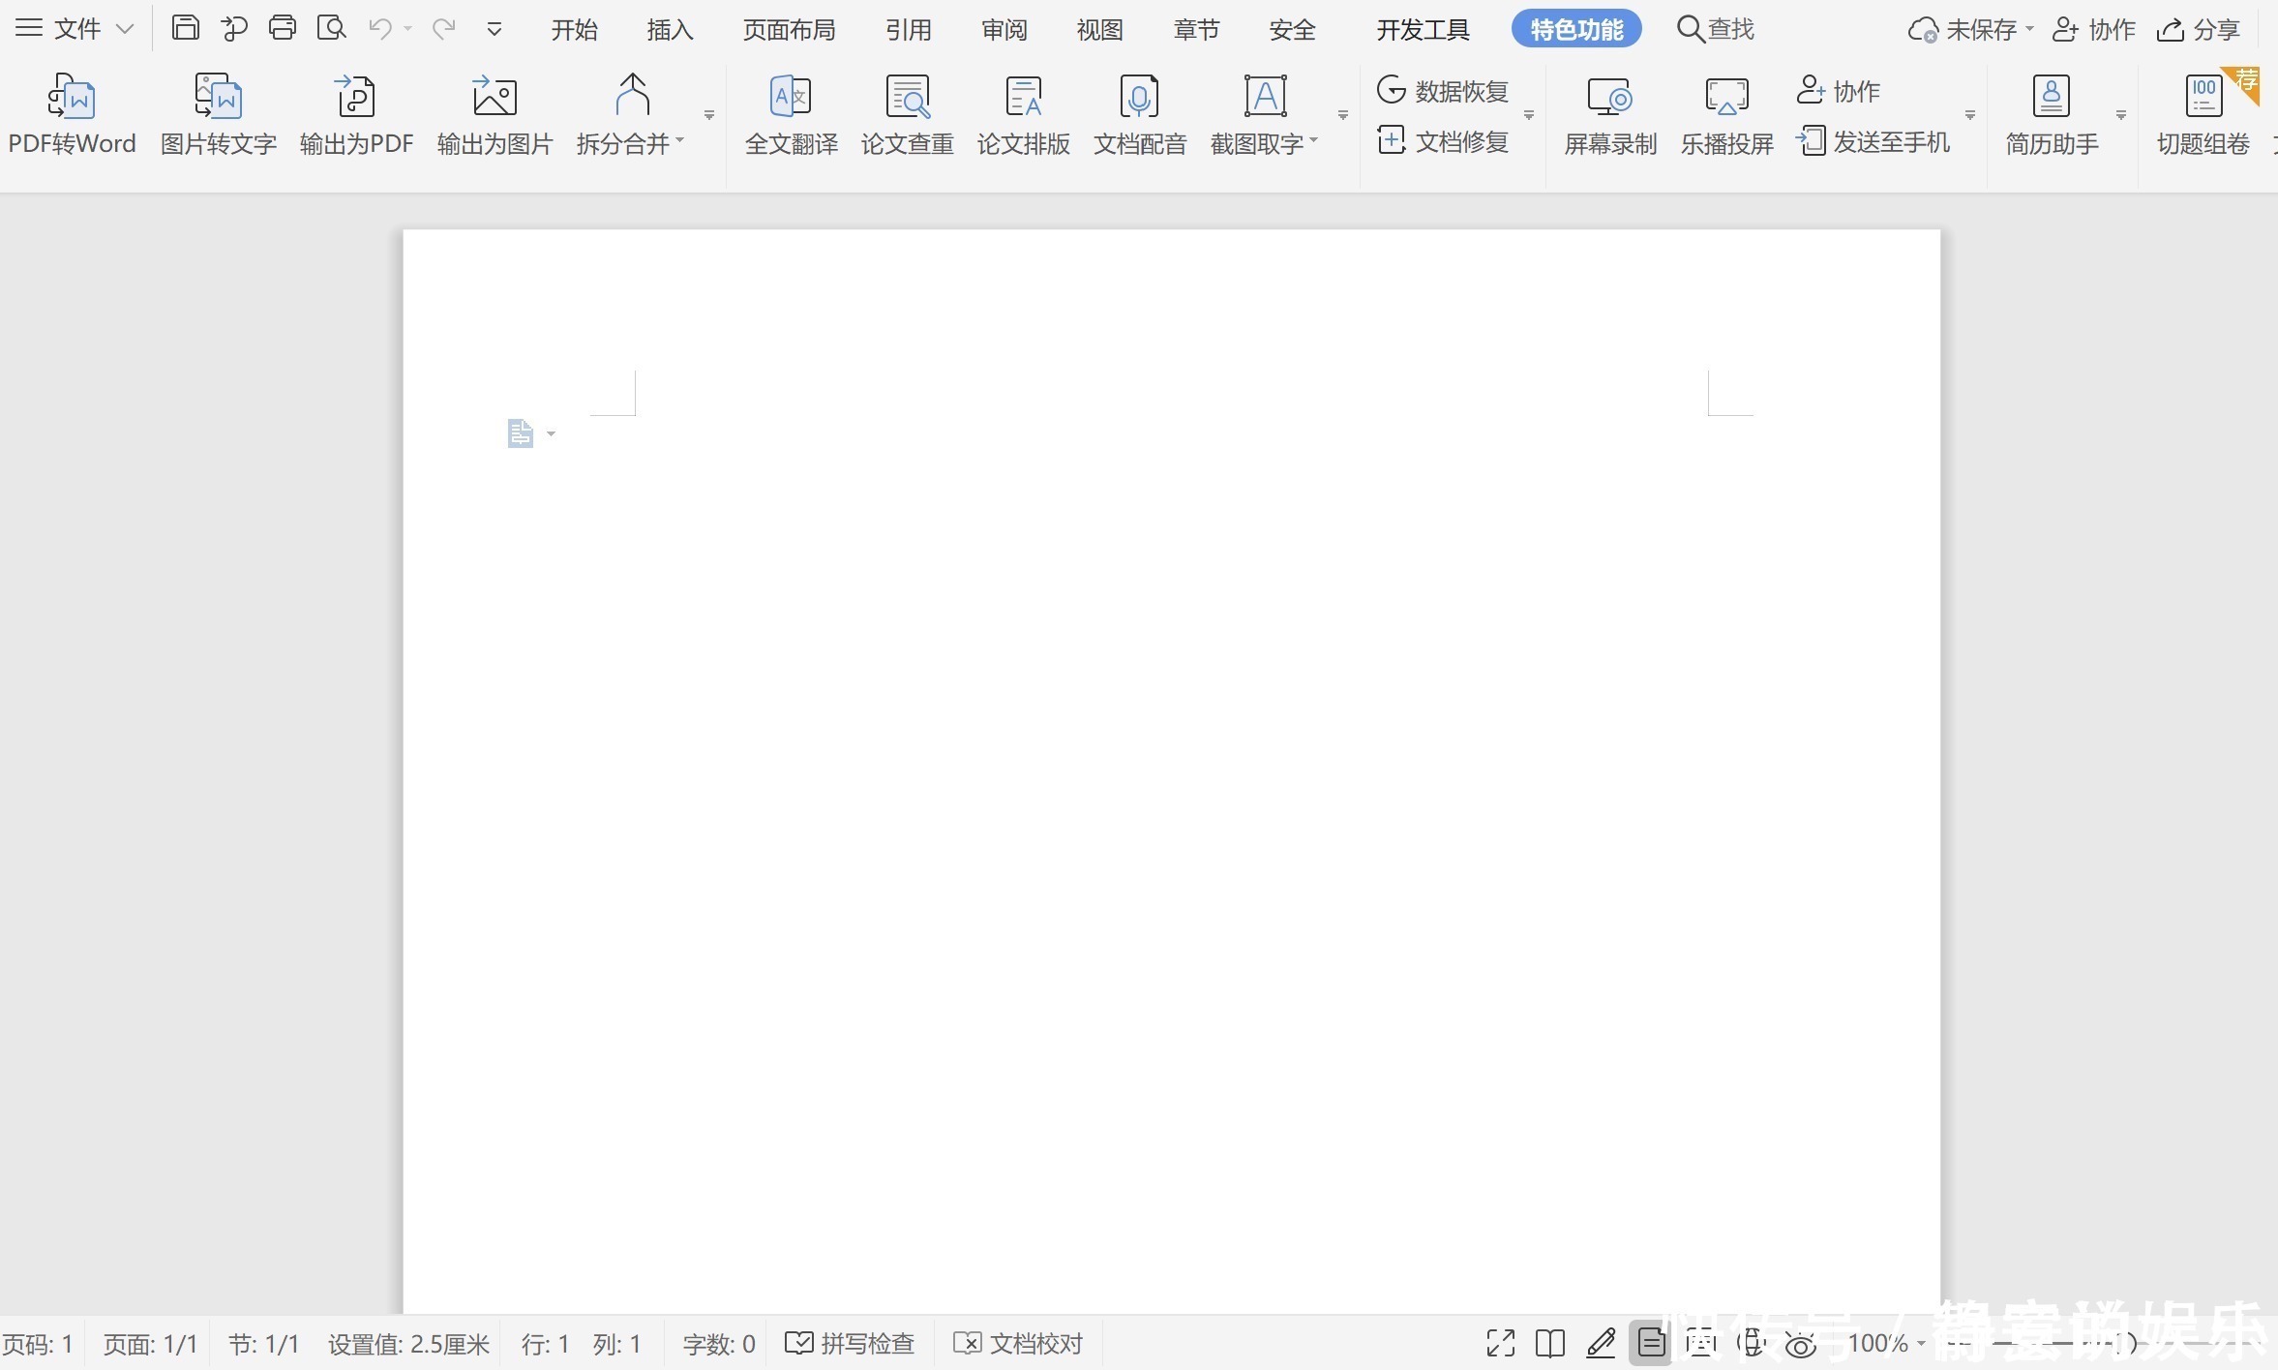This screenshot has width=2278, height=1370.
Task: Open the 页面布局 tab
Action: click(x=789, y=30)
